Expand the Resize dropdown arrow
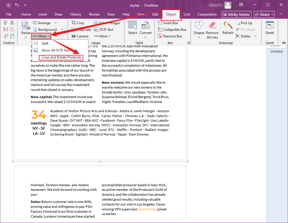Screen dimensions: 288x223 (26, 37)
